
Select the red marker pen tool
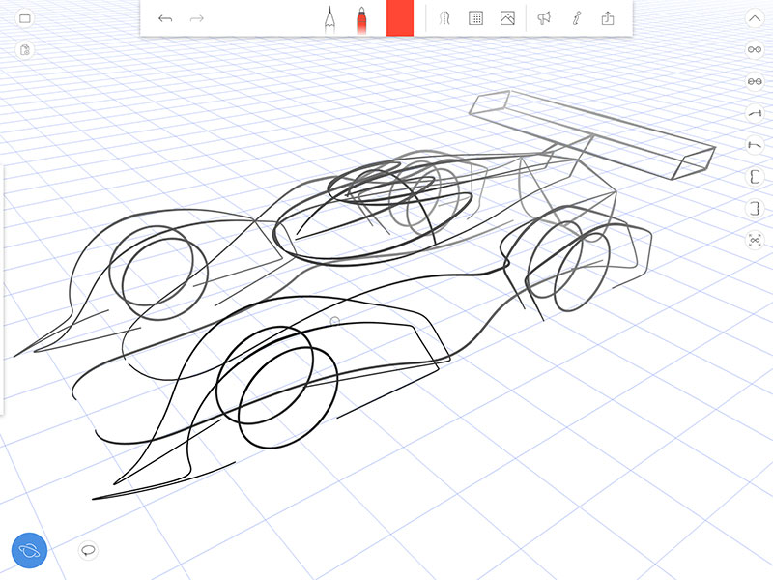361,18
